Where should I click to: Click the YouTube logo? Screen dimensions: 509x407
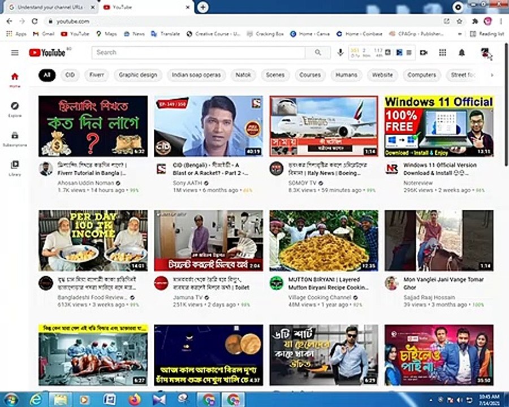(47, 53)
